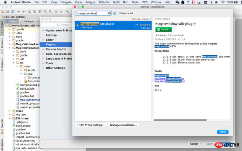Screen dimensions: 242x151
Task: Click the Find magnifier icon
Action: [x=45, y=11]
